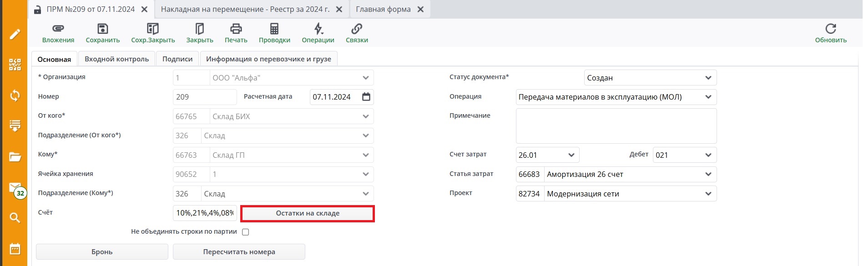
Task: Click the Остатки на складе button
Action: coord(308,213)
